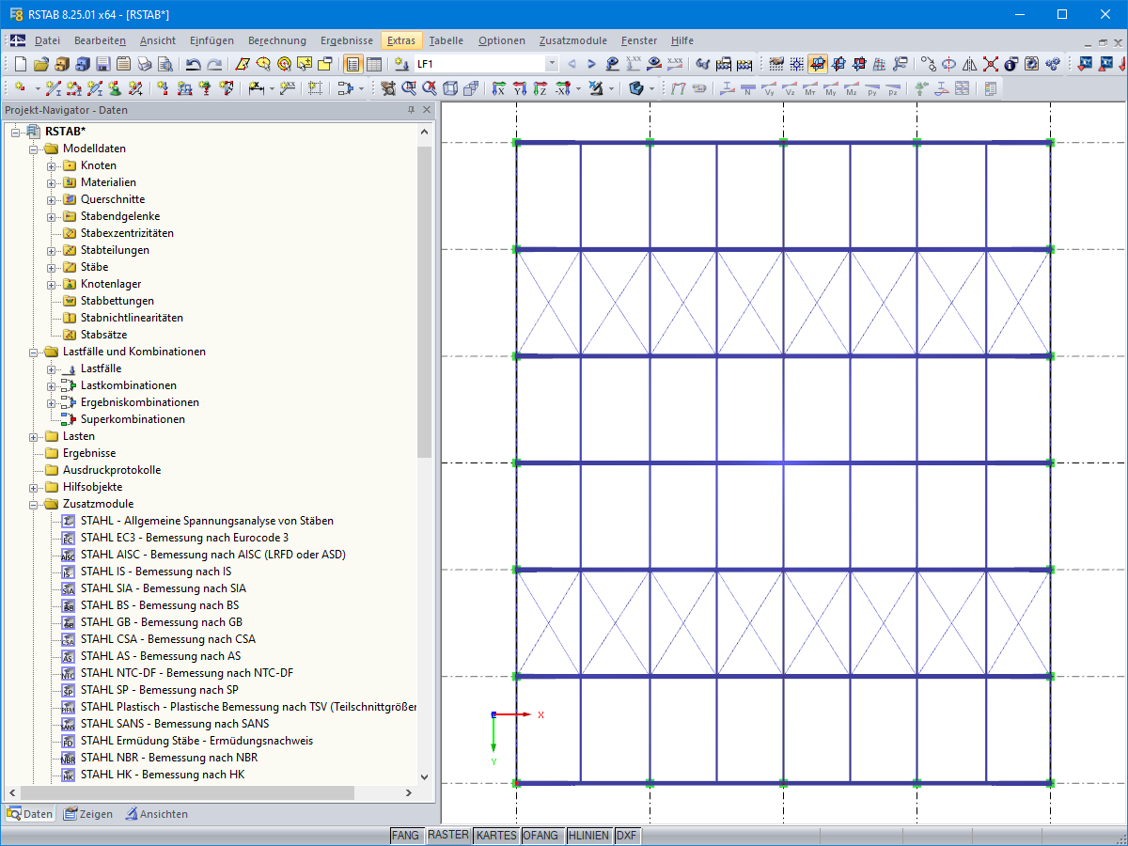Expand the Querschnitte tree node
1128x846 pixels.
pos(52,199)
